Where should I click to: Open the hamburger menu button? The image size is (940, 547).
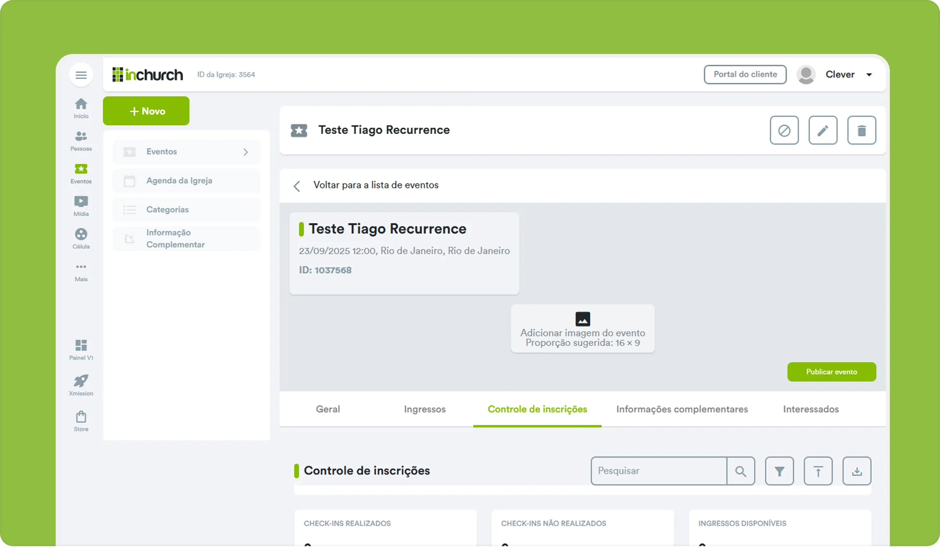[x=81, y=75]
